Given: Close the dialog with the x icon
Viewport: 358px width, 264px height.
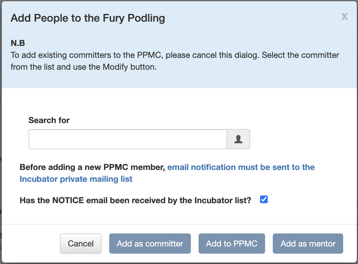Looking at the screenshot, I should pyautogui.click(x=344, y=16).
